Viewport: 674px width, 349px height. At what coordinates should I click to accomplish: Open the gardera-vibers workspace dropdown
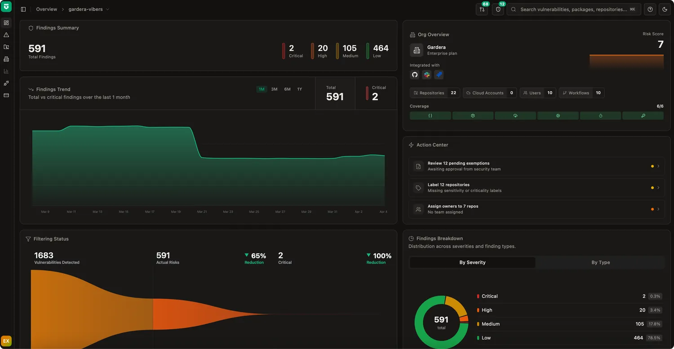[88, 9]
